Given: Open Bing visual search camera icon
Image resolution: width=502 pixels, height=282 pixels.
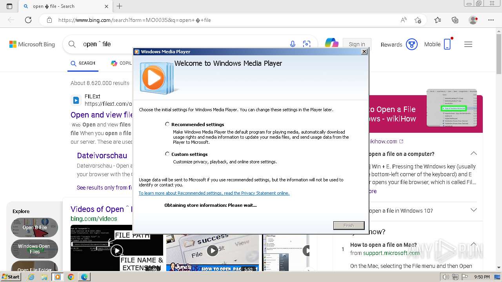Looking at the screenshot, I should [307, 44].
